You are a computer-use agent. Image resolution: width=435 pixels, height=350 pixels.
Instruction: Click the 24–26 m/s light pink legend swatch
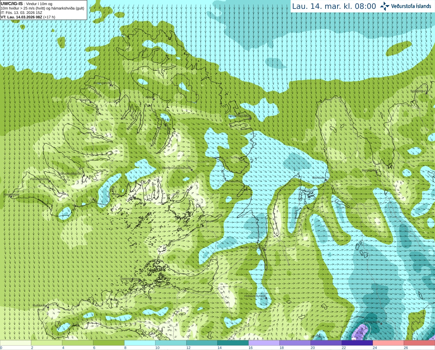tap(388, 343)
